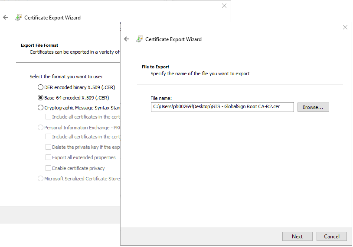
Task: Check Include all certificates under Personal Information
Action: pos(49,137)
